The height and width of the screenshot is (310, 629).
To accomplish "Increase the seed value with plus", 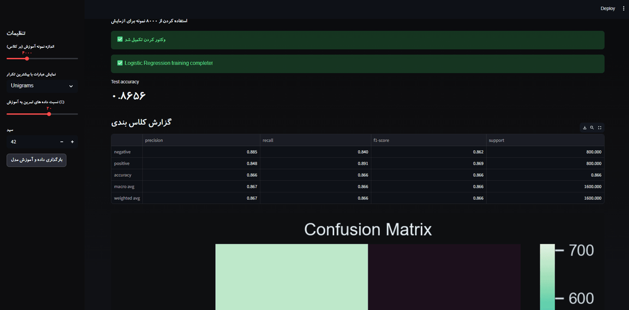I will (72, 142).
